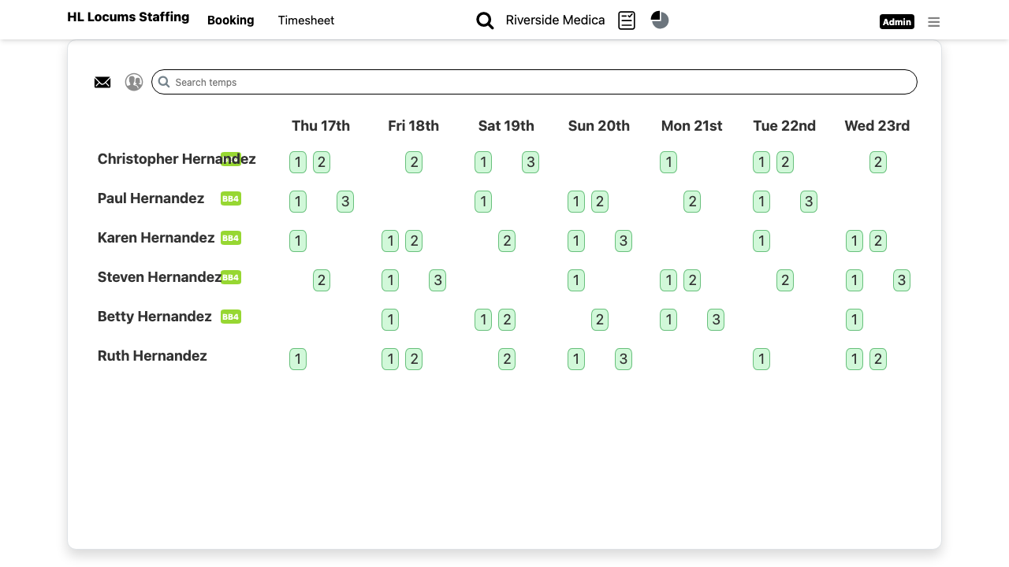Open the checklist clipboard icon
The height and width of the screenshot is (567, 1009).
[x=627, y=20]
